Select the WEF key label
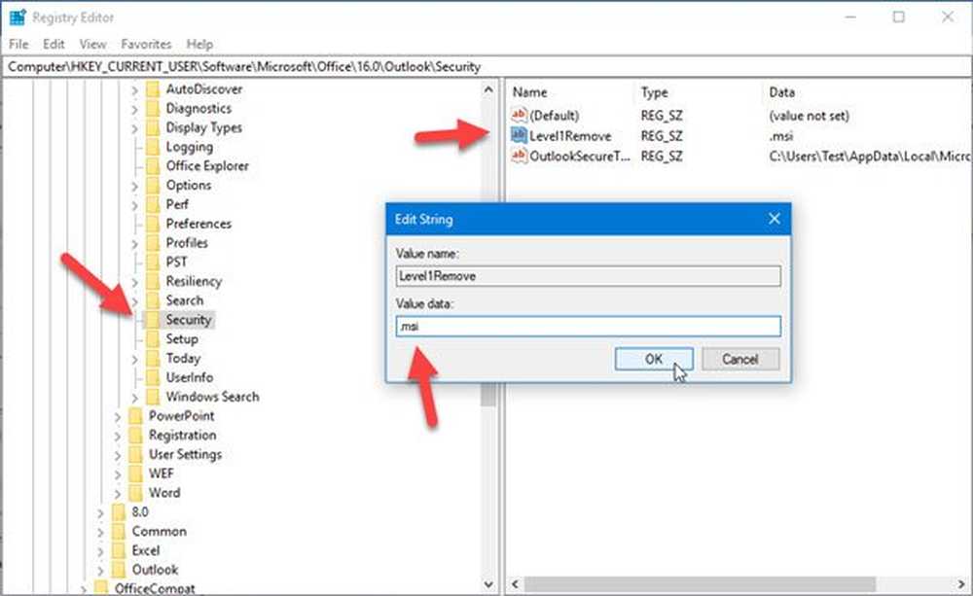The height and width of the screenshot is (596, 973). click(162, 473)
